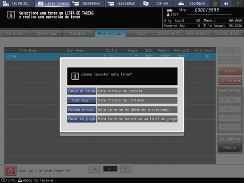Click the clock icon by 15:45

tap(3, 180)
